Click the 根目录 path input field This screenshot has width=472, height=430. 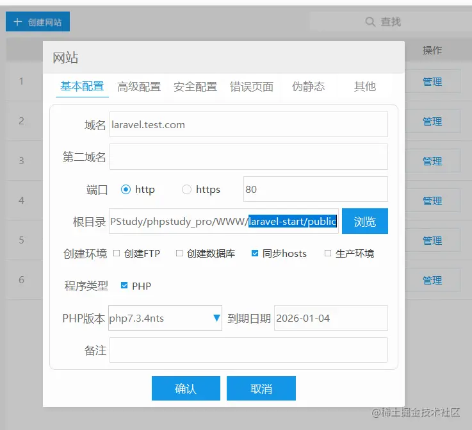[x=224, y=221]
